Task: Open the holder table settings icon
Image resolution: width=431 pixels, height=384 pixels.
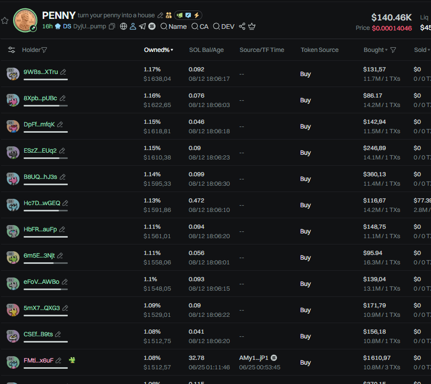Action: coord(12,50)
